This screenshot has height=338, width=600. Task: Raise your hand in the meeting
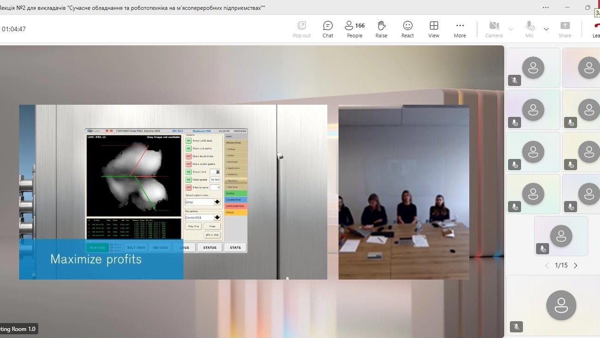(x=381, y=29)
